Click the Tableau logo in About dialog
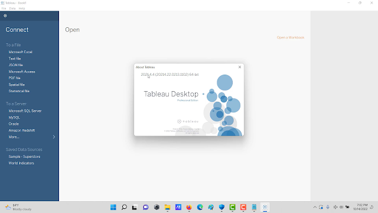The width and height of the screenshot is (378, 213). tap(188, 121)
